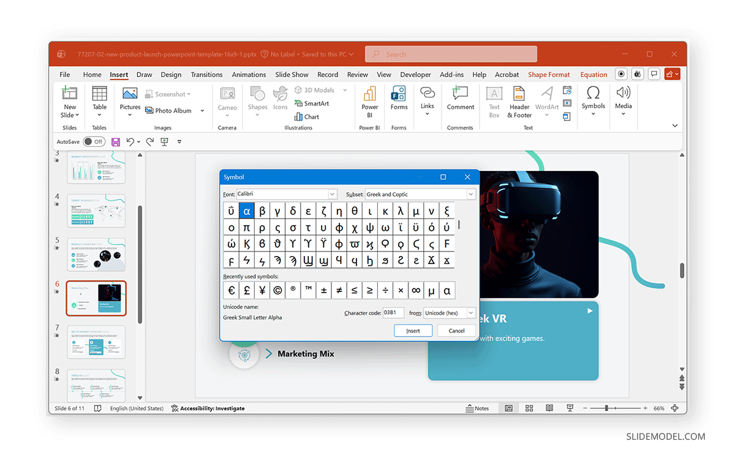Expand the Photo Album dropdown arrow

[203, 111]
